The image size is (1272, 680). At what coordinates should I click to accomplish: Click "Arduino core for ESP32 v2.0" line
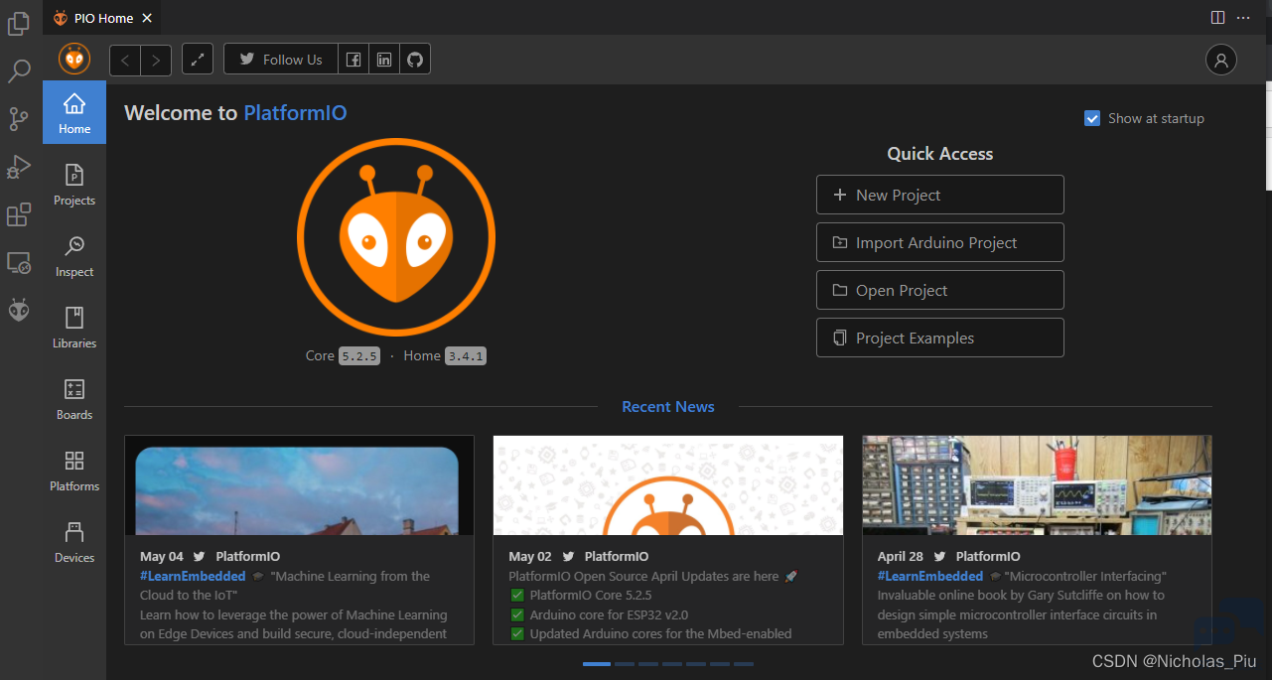pyautogui.click(x=609, y=614)
